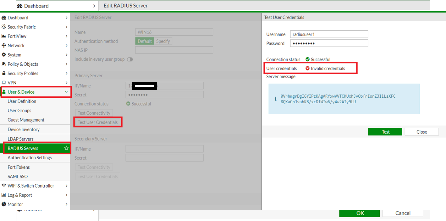This screenshot has height=221, width=446.
Task: Click the WiFi & Switch Controller icon
Action: [4, 186]
